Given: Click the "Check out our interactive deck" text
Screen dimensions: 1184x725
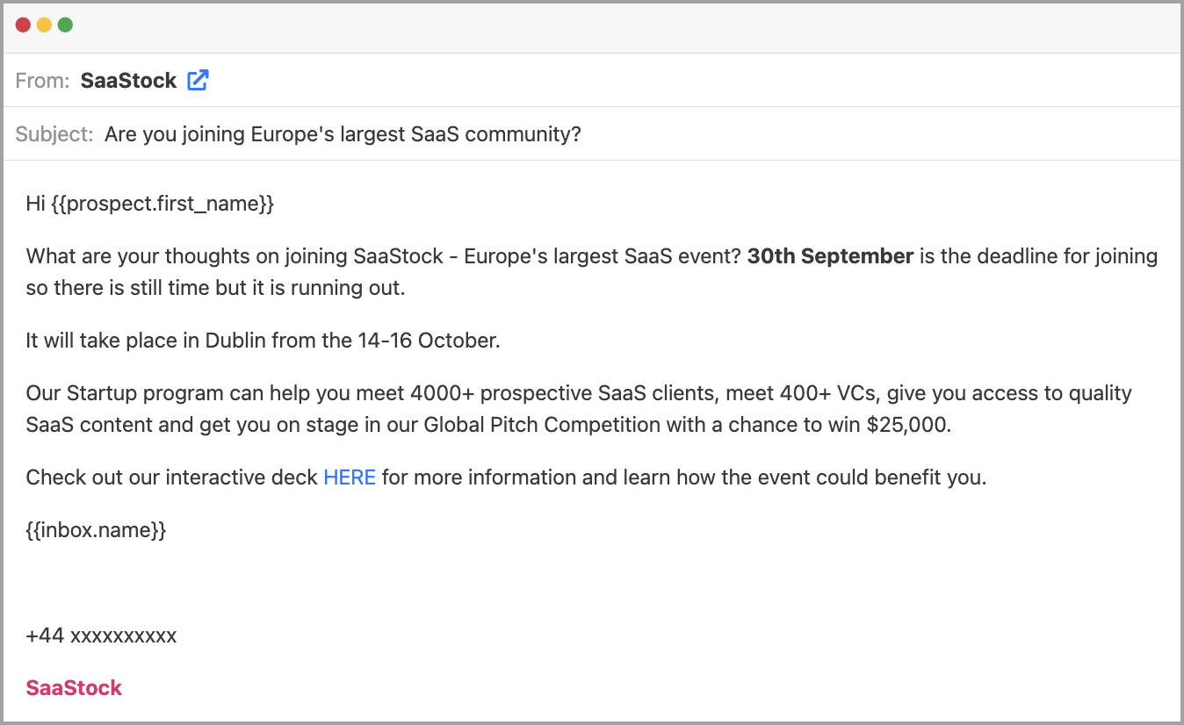Looking at the screenshot, I should tap(172, 477).
